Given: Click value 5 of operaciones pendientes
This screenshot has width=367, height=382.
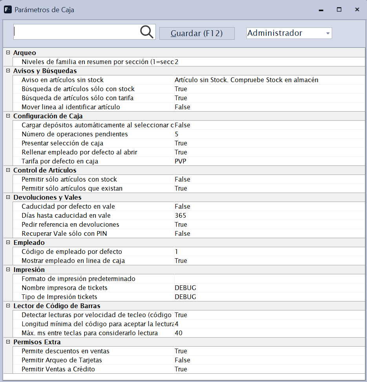Looking at the screenshot, I should [x=177, y=134].
